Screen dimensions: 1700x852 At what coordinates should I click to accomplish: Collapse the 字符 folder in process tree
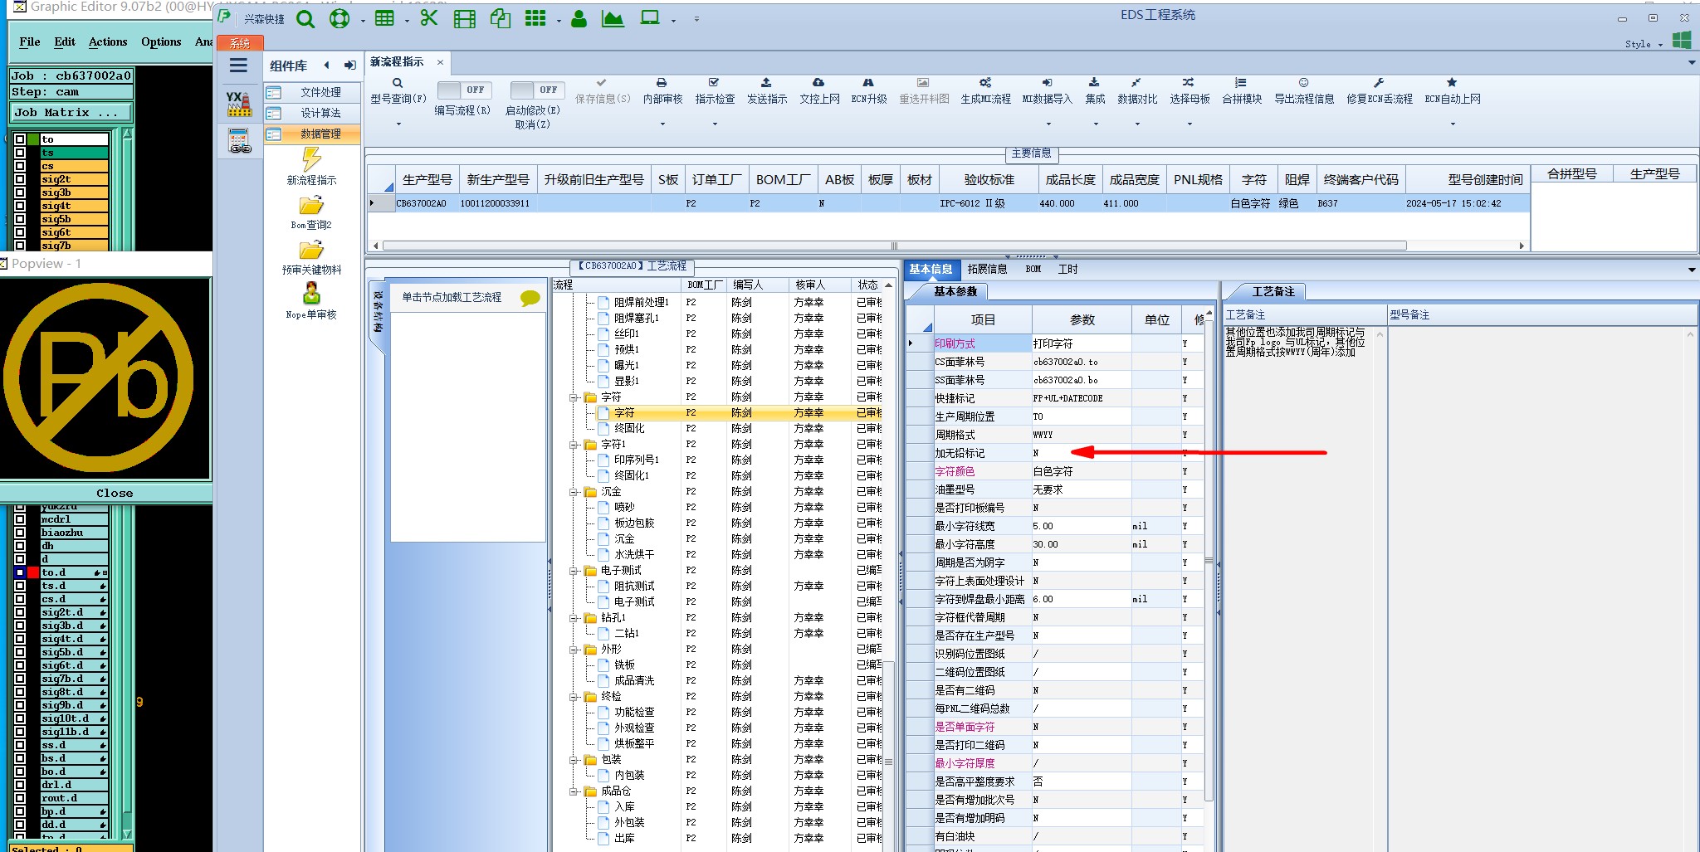(574, 397)
